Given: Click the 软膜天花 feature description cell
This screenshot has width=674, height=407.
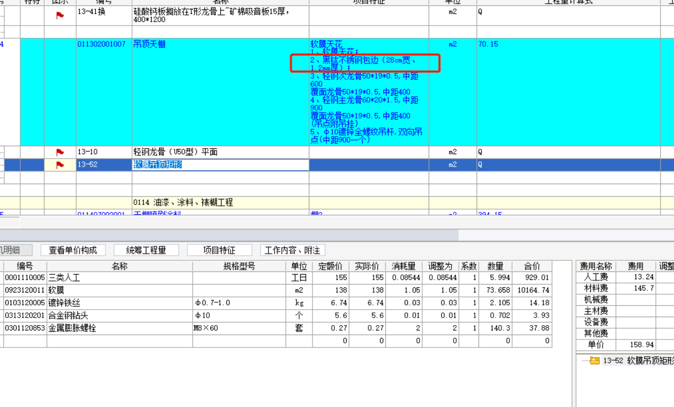Looking at the screenshot, I should point(369,92).
